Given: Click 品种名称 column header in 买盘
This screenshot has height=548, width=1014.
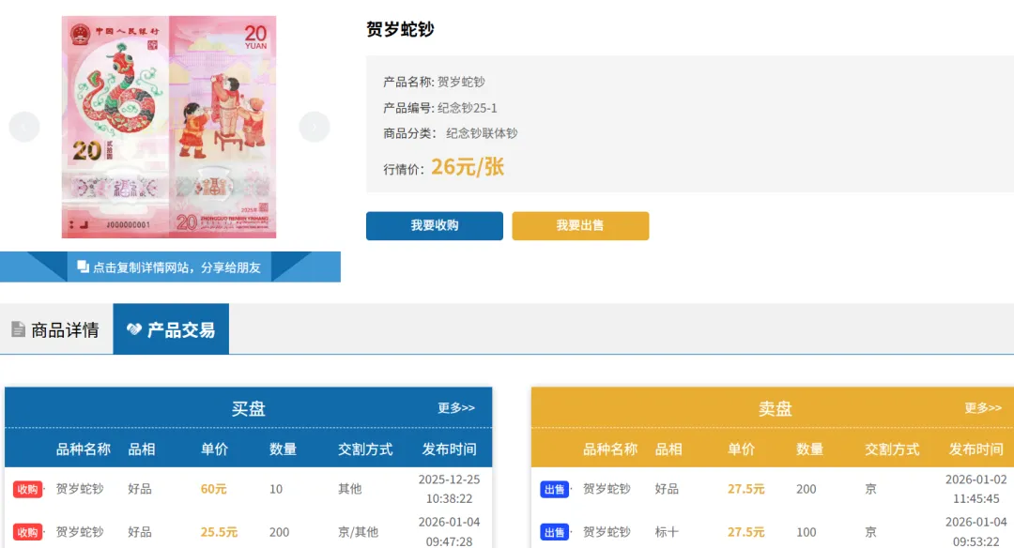Looking at the screenshot, I should (x=83, y=449).
